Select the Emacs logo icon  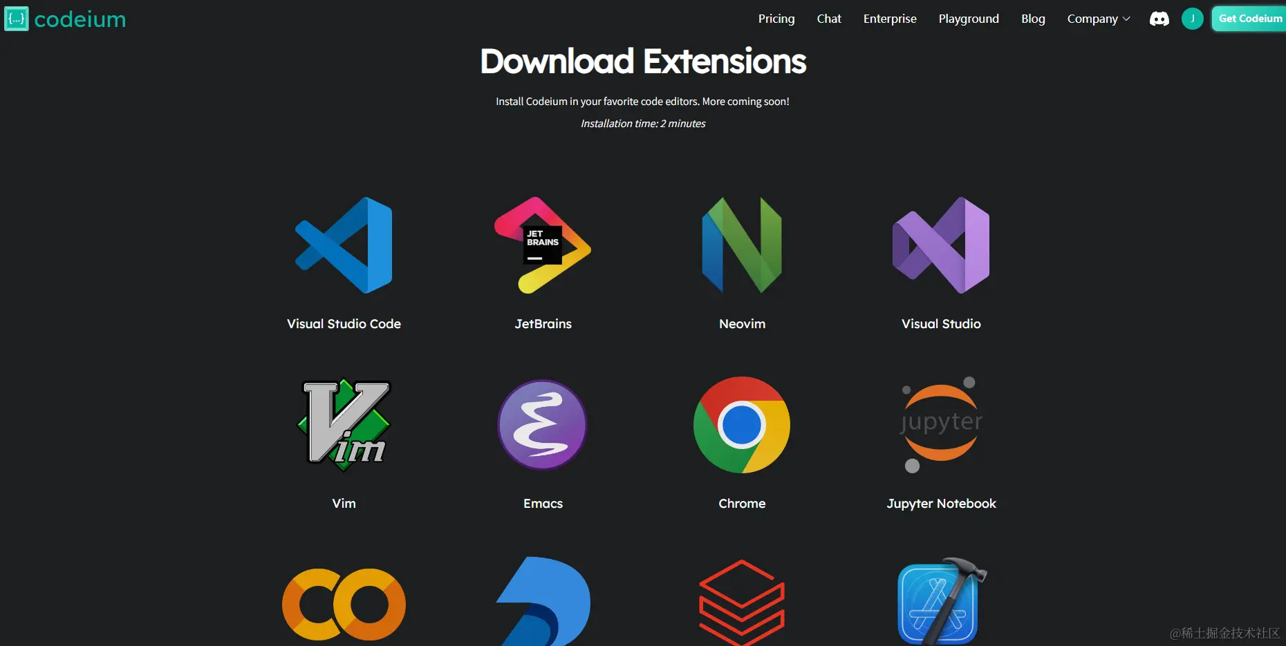tap(543, 425)
